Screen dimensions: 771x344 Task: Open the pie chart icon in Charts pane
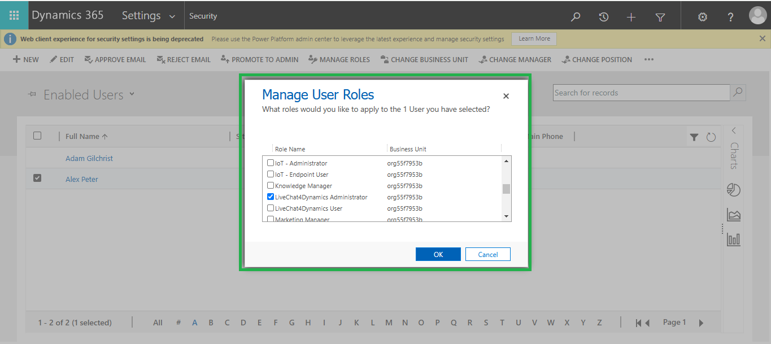(x=734, y=190)
